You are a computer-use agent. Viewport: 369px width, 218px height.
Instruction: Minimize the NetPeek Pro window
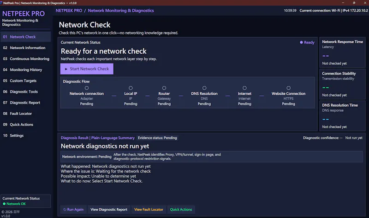(343, 3)
